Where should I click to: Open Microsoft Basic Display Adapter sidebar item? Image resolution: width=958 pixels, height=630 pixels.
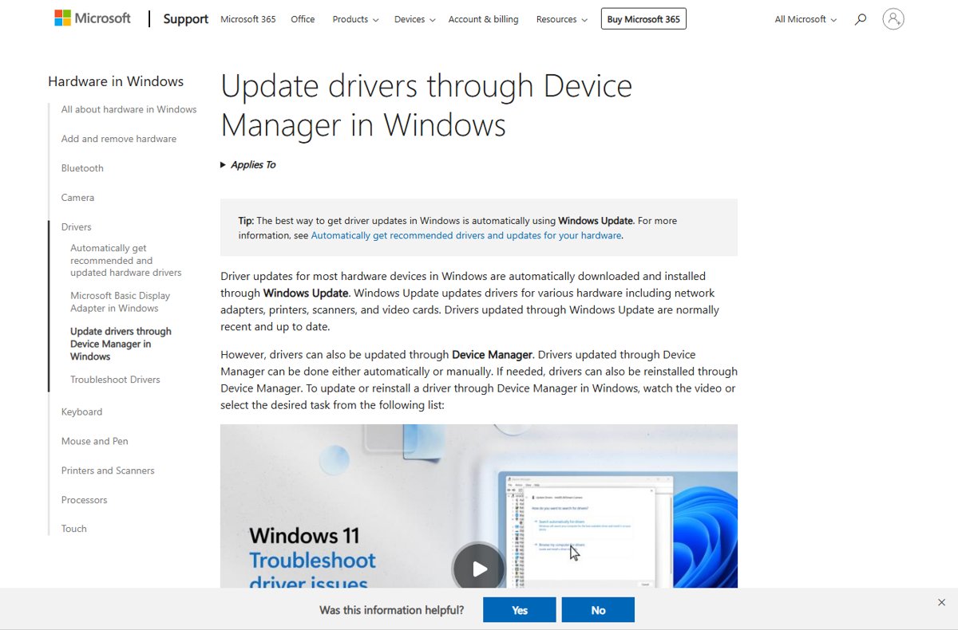(x=120, y=302)
